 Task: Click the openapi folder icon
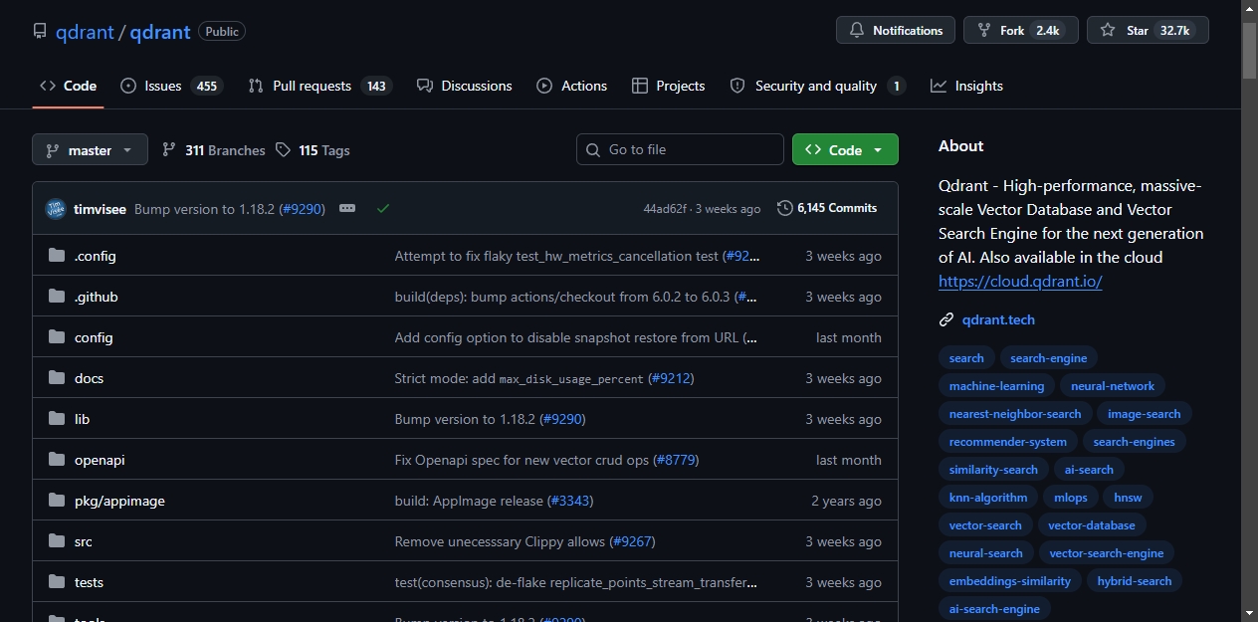click(57, 460)
